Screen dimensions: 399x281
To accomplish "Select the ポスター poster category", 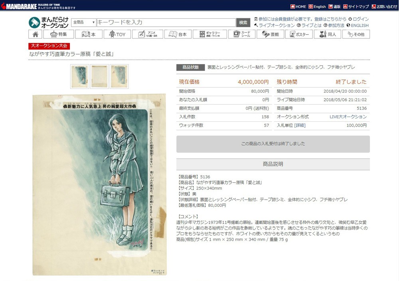I will [299, 34].
